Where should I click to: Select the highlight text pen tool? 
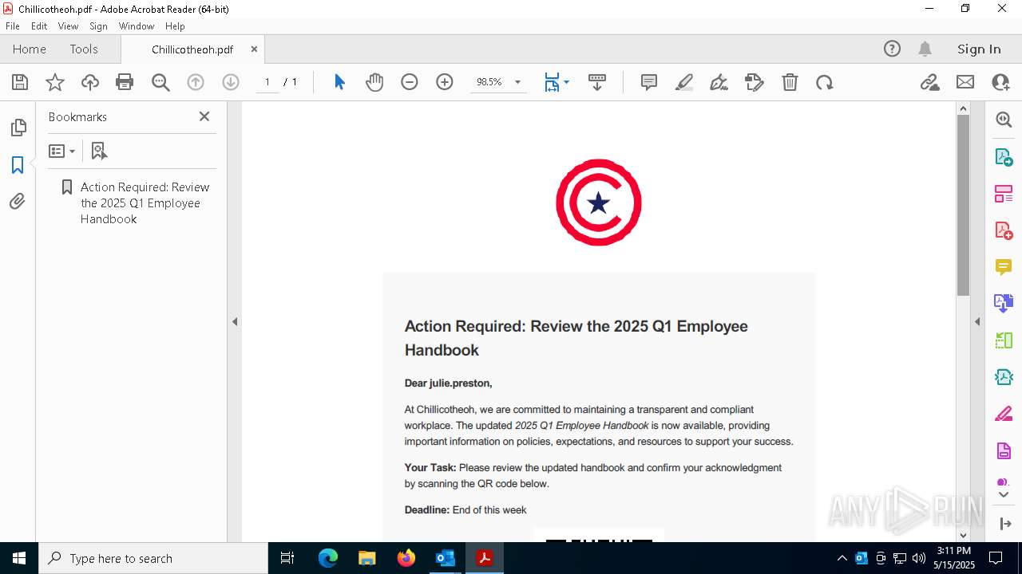coord(684,82)
